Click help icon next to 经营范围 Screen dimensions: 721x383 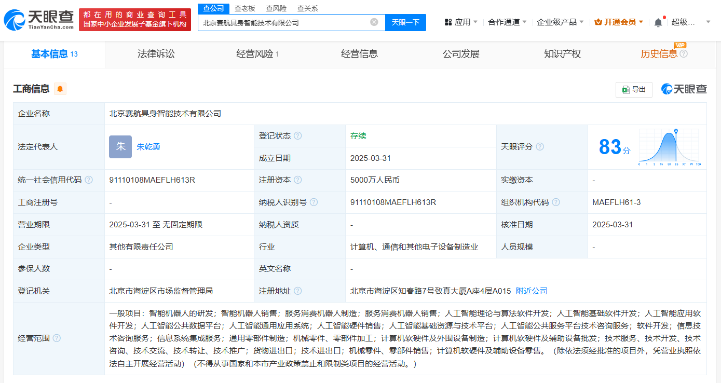[57, 338]
